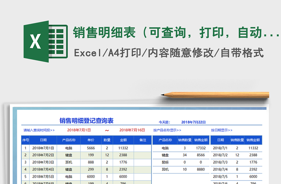This screenshot has width=281, height=184.
Task: Click the 按产品名称显示>> label
Action: (167, 130)
